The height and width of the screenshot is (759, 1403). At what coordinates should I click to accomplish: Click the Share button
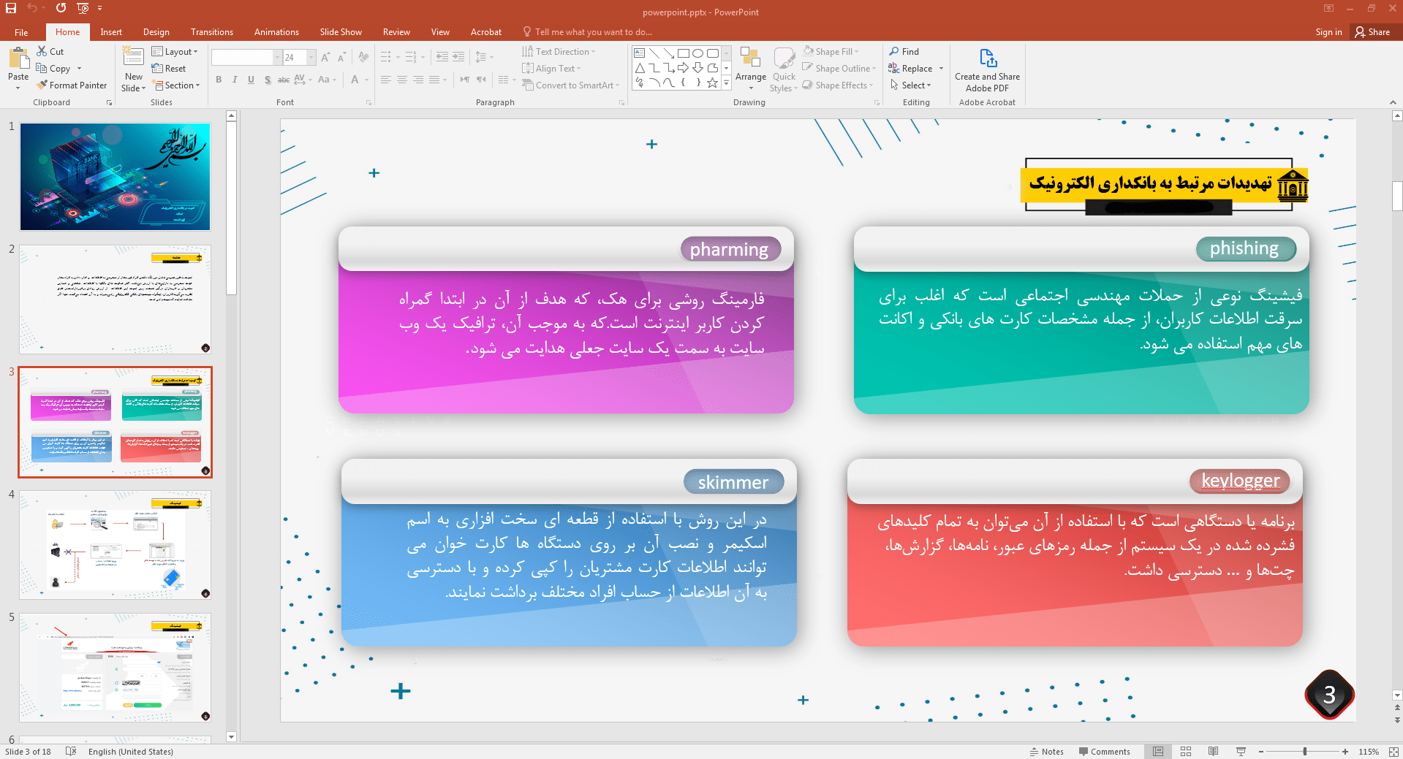tap(1372, 32)
